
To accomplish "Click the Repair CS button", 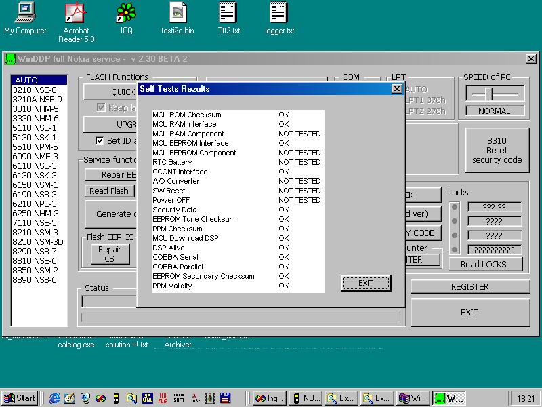I will coord(110,254).
